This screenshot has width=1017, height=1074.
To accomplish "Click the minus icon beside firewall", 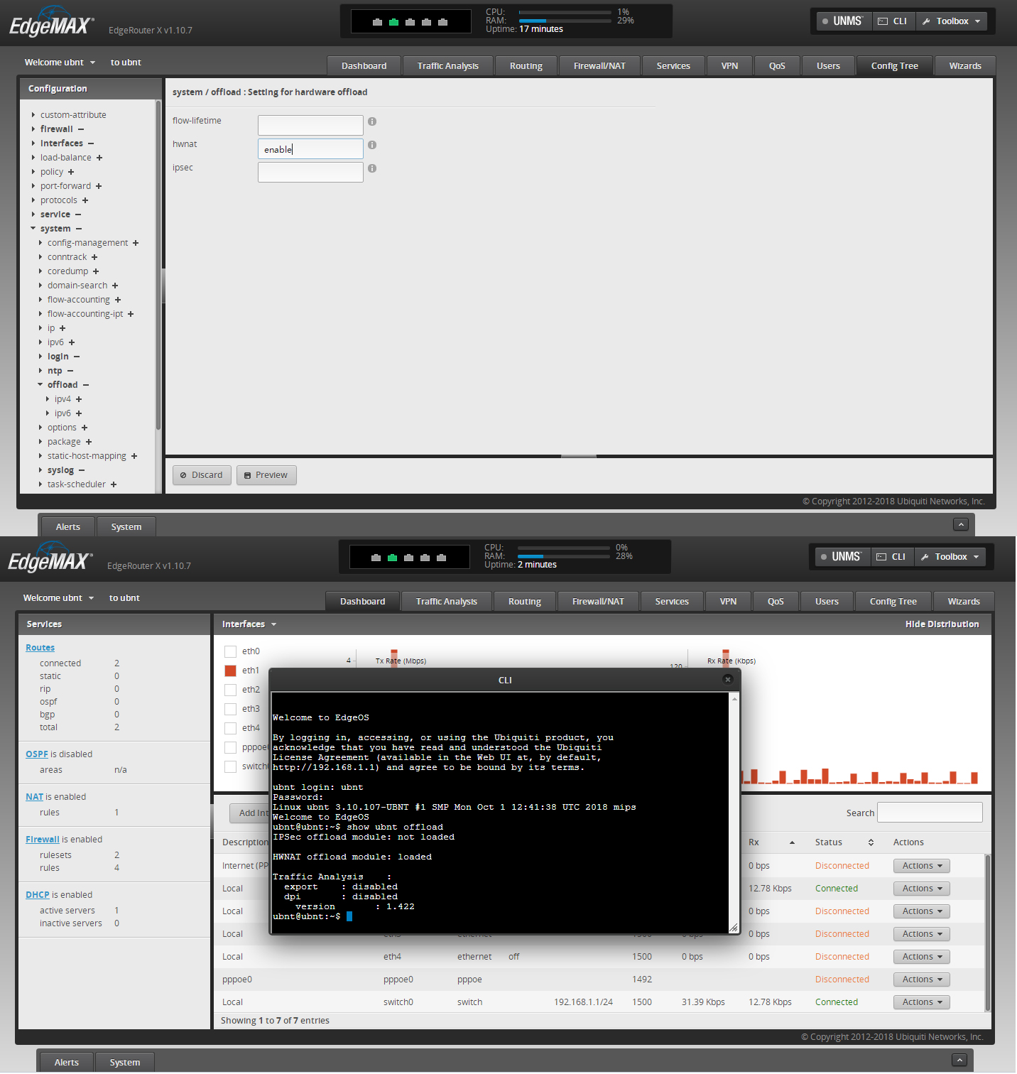I will [x=81, y=129].
